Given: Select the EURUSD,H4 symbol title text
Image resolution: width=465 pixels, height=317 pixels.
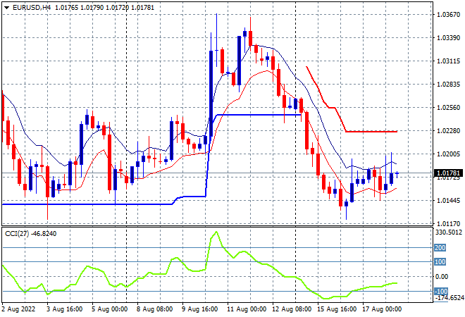Looking at the screenshot, I should coord(32,8).
